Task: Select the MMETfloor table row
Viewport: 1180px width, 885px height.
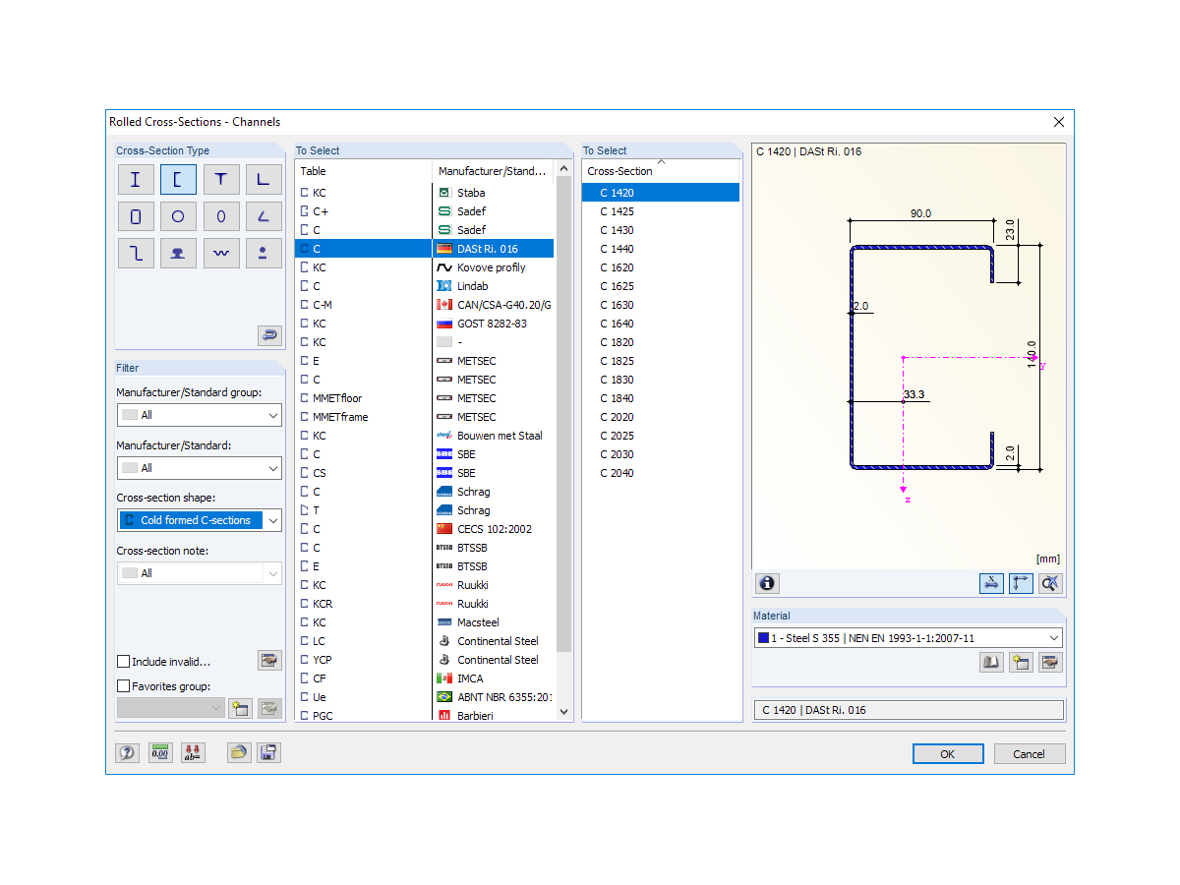Action: [425, 398]
